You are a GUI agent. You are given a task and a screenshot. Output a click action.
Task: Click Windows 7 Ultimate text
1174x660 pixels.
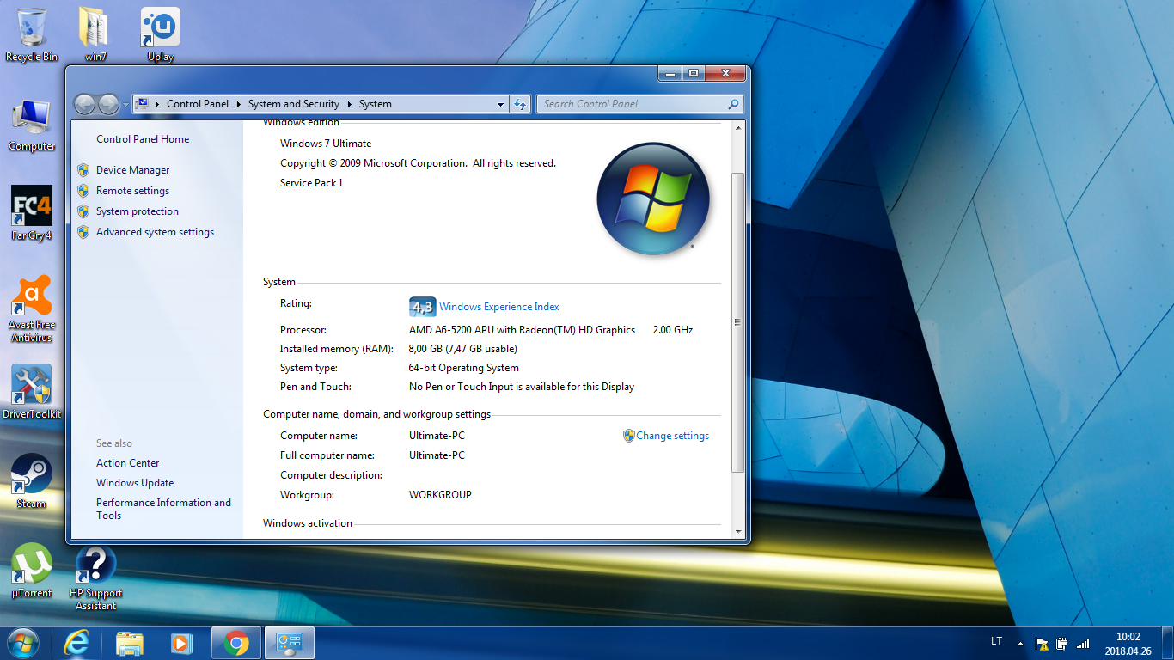pyautogui.click(x=326, y=144)
